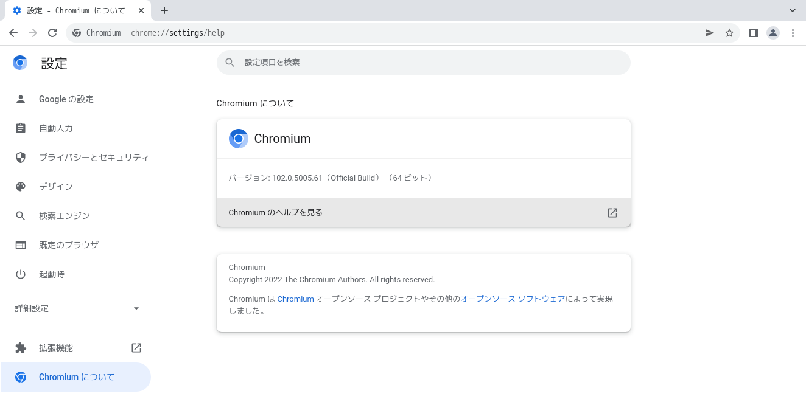Viewport: 806px width, 416px height.
Task: Follow the Chromium open source project link
Action: click(296, 299)
